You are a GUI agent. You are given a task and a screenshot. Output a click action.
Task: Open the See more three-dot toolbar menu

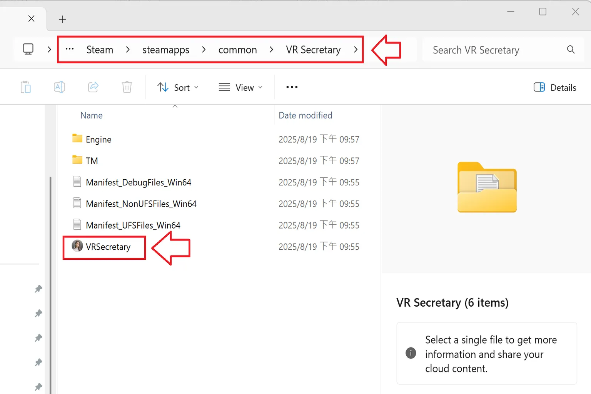click(292, 87)
